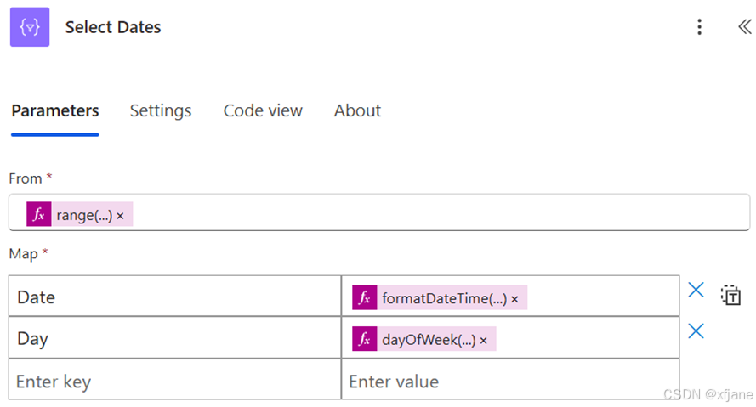Screen dimensions: 756x407
Task: Click the Select Dates action icon
Action: tap(30, 27)
